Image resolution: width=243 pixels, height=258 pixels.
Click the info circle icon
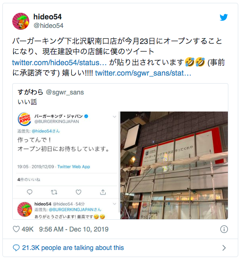(224, 229)
